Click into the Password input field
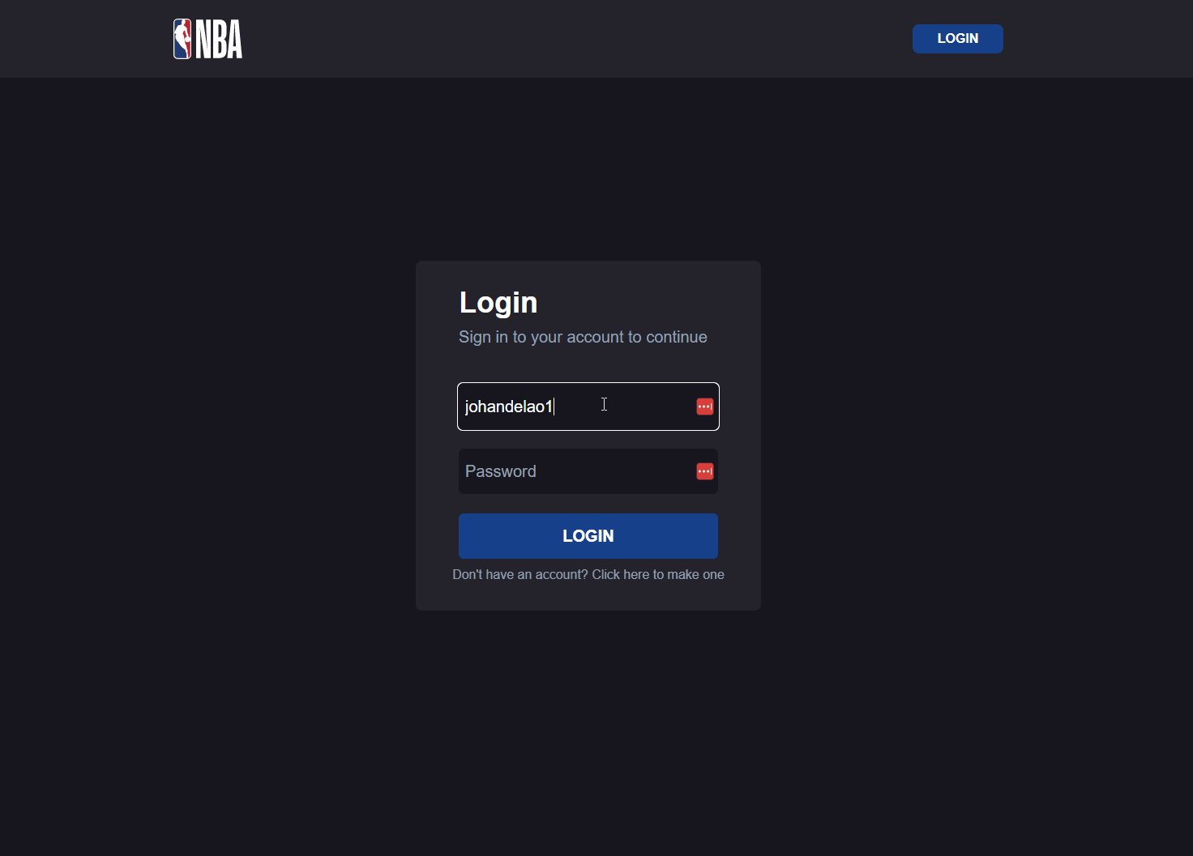The width and height of the screenshot is (1193, 856). click(x=588, y=471)
